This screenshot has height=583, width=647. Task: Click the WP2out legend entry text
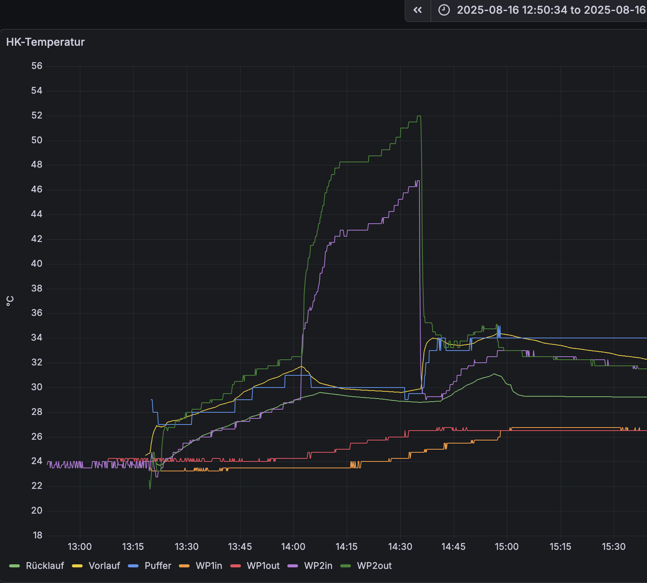tap(374, 566)
